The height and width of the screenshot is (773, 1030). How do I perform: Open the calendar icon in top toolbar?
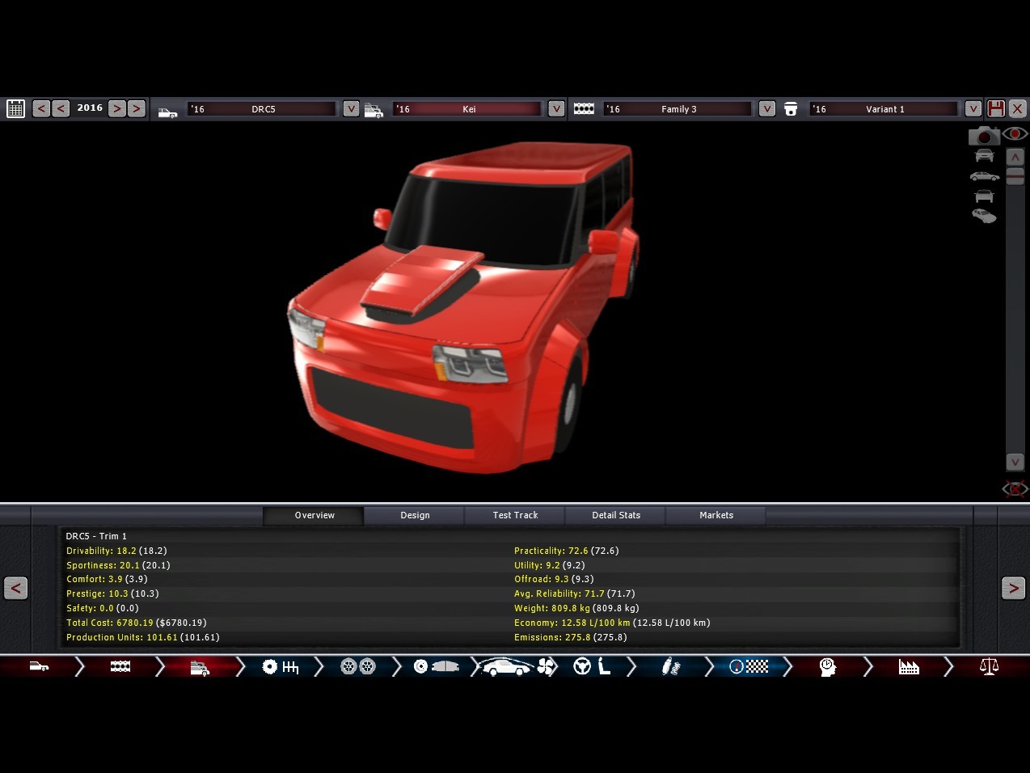pos(15,108)
